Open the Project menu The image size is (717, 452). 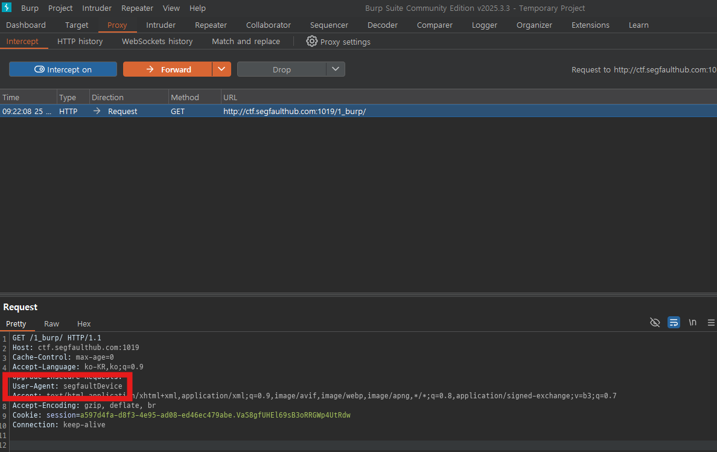tap(60, 8)
